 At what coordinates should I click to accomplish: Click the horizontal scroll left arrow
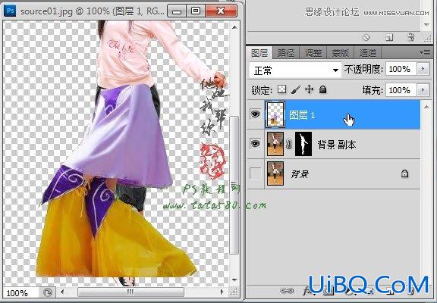62,292
